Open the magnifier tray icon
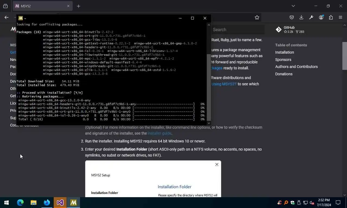347x208 pixels. click(x=286, y=203)
